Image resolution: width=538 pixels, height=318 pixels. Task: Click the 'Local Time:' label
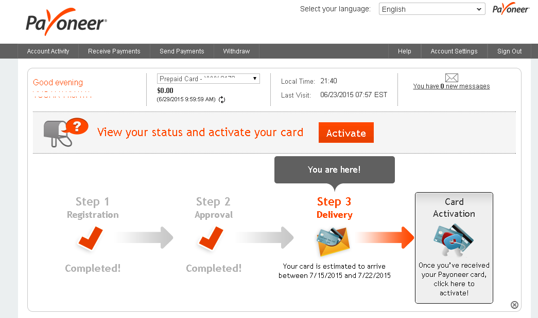(x=298, y=82)
